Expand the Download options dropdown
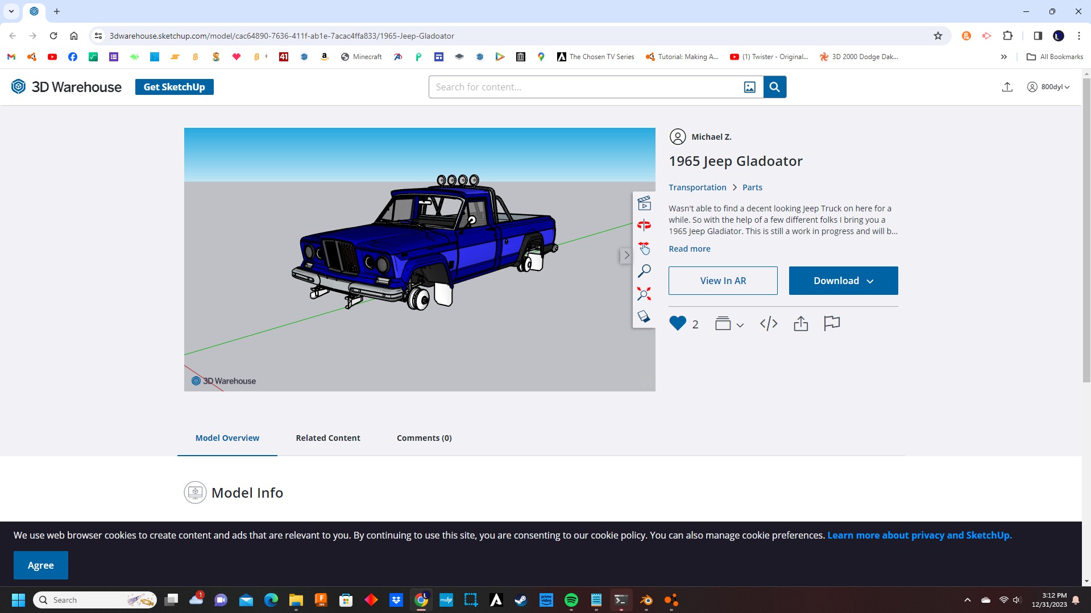The height and width of the screenshot is (613, 1091). point(843,281)
